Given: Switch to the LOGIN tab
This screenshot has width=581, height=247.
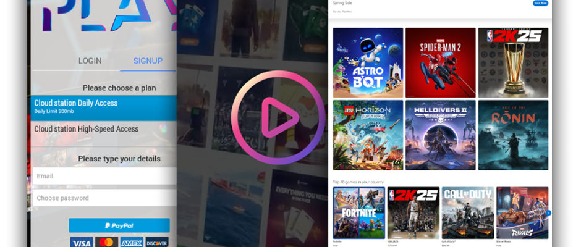Looking at the screenshot, I should coord(90,61).
